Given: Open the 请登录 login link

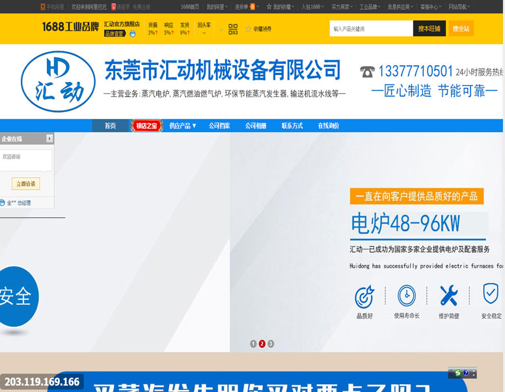Looking at the screenshot, I should 120,7.
